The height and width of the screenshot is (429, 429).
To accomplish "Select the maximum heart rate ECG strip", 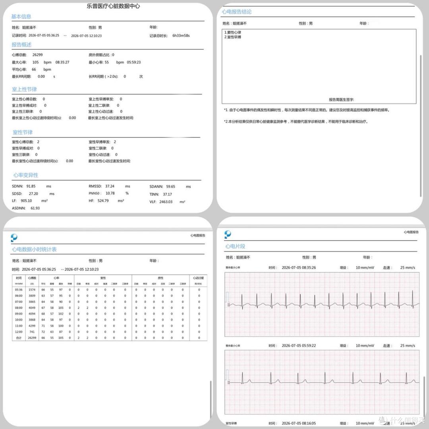I will click(322, 304).
